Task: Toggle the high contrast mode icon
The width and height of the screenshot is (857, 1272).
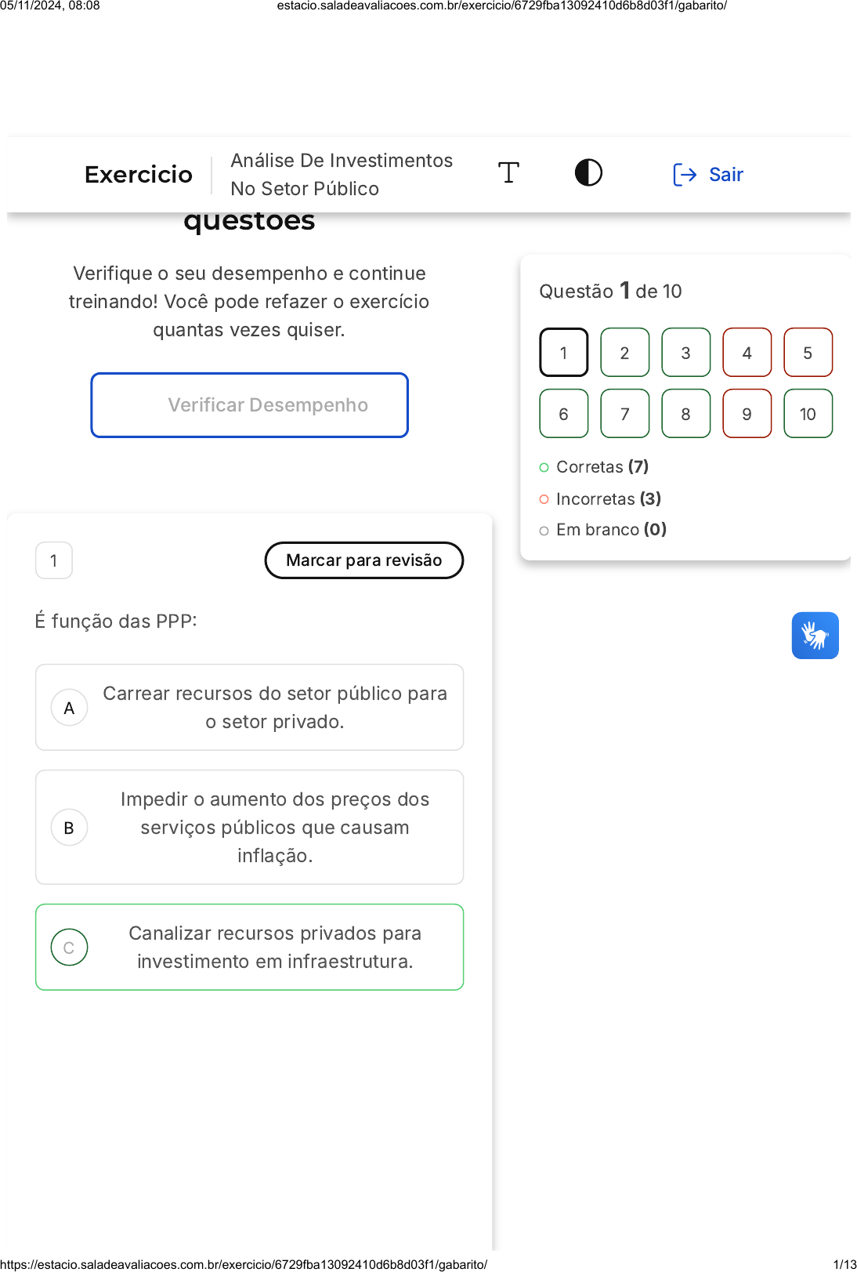Action: pos(588,172)
